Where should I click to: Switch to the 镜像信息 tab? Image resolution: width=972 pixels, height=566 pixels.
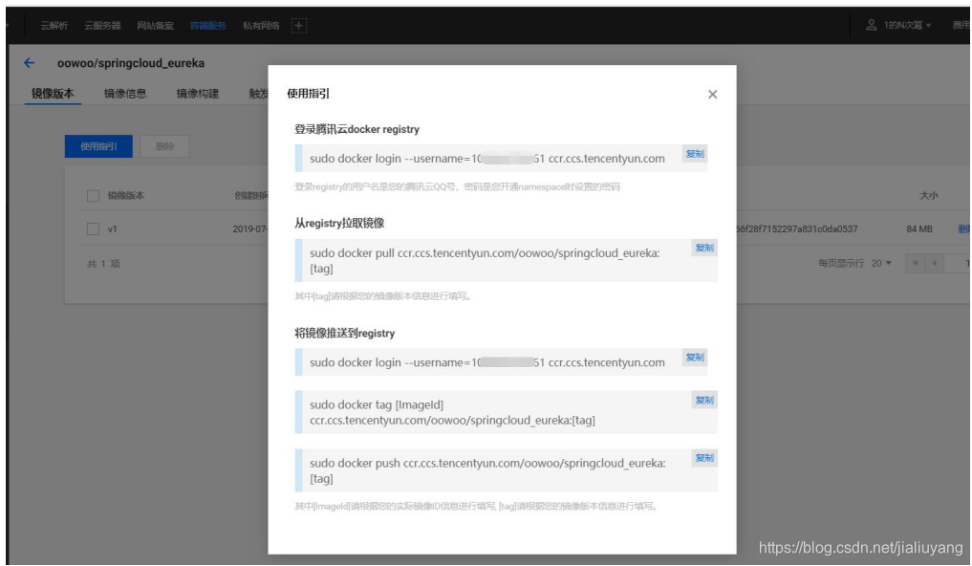(125, 94)
